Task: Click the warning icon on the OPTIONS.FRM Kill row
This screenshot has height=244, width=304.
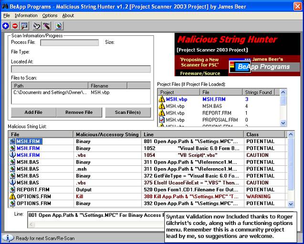Action: click(x=13, y=196)
